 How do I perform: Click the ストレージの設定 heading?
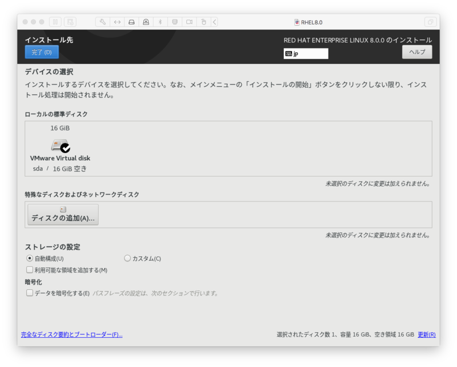pyautogui.click(x=53, y=247)
